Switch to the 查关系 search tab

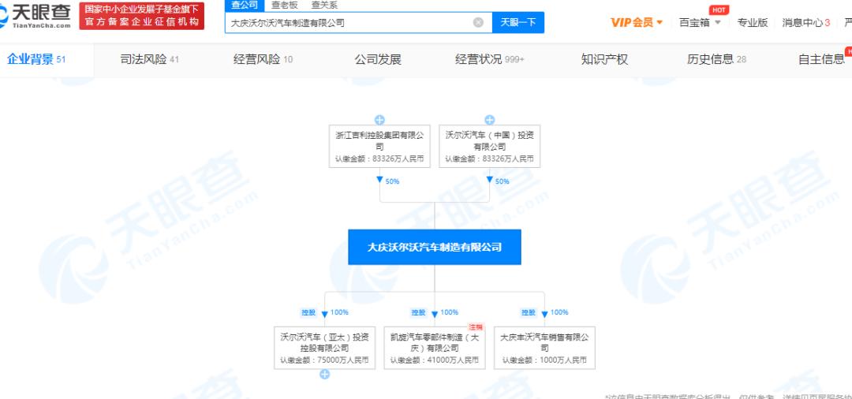(324, 6)
